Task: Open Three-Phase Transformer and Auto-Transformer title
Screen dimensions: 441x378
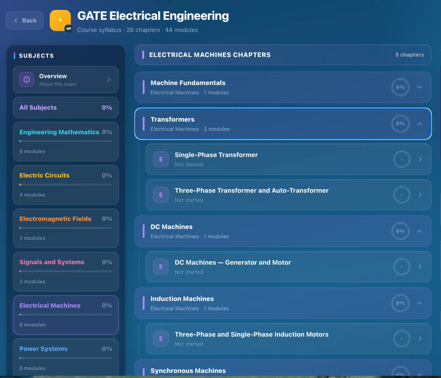Action: click(x=252, y=191)
